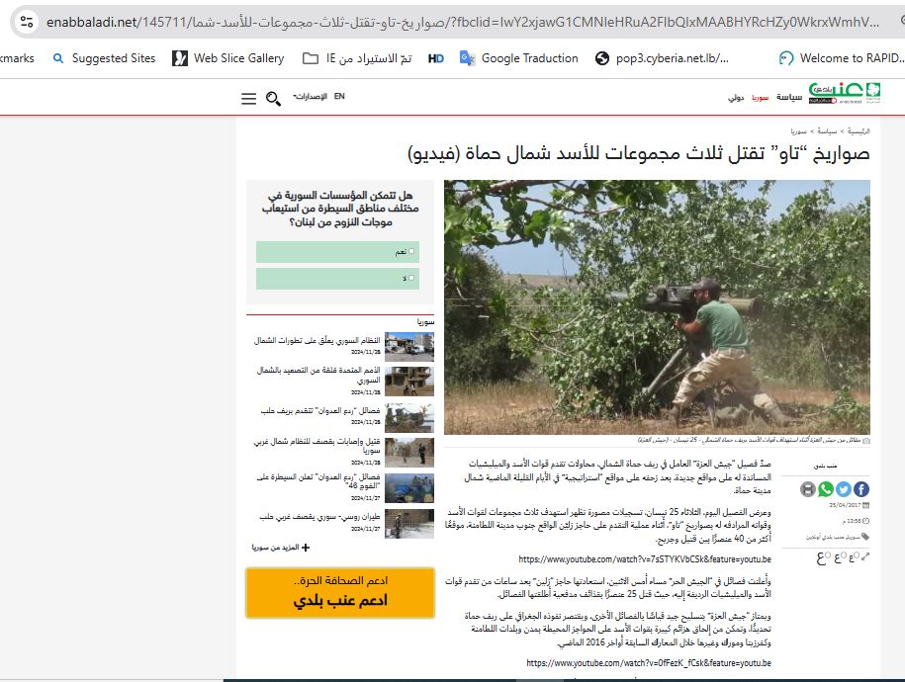Share article on Twitter

coord(844,489)
